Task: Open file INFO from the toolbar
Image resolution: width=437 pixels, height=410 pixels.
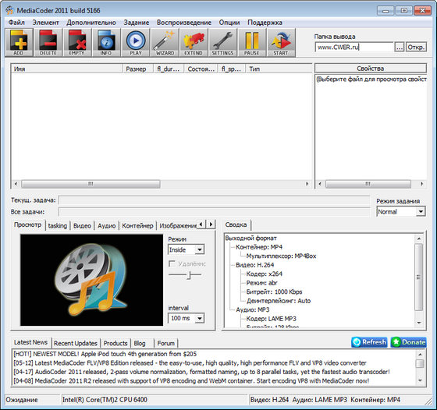Action: pos(106,43)
